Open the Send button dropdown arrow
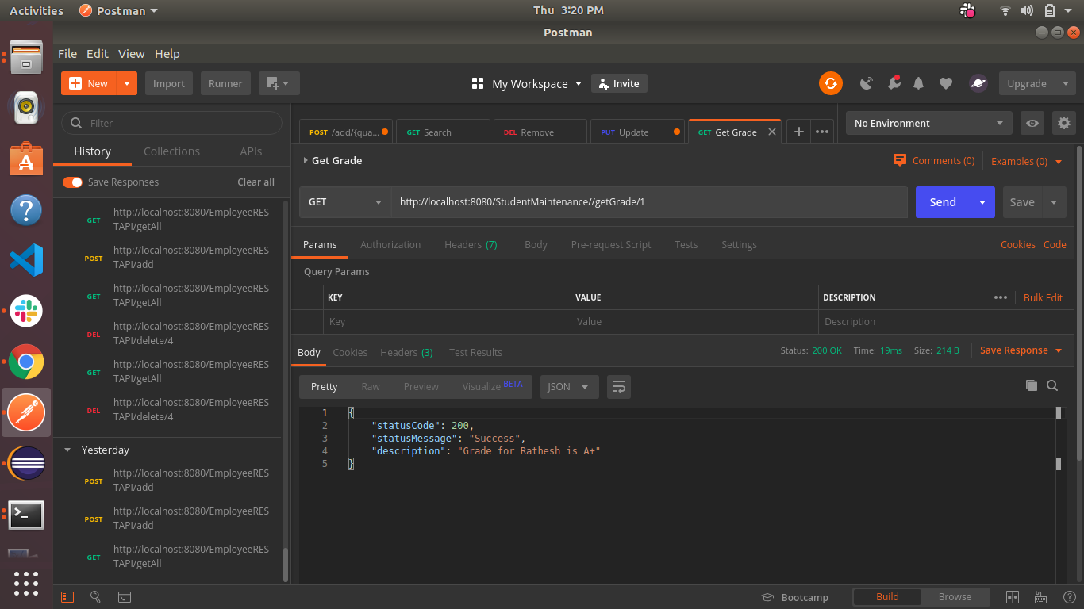 pyautogui.click(x=982, y=202)
